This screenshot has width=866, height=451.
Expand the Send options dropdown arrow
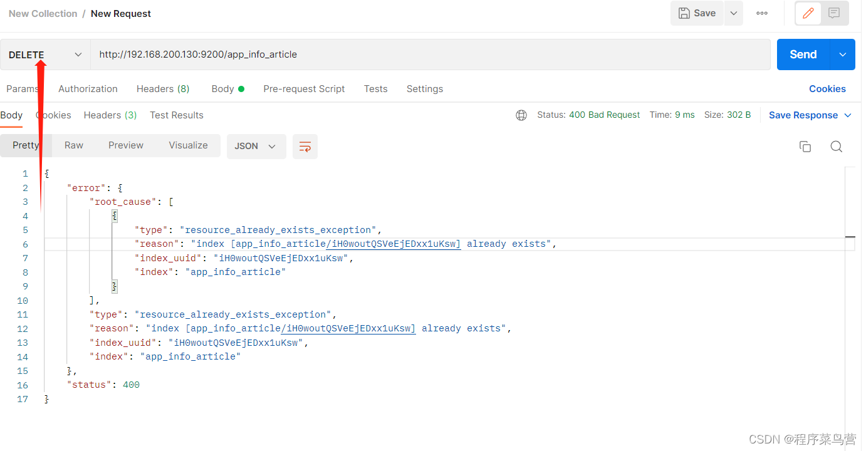[843, 54]
